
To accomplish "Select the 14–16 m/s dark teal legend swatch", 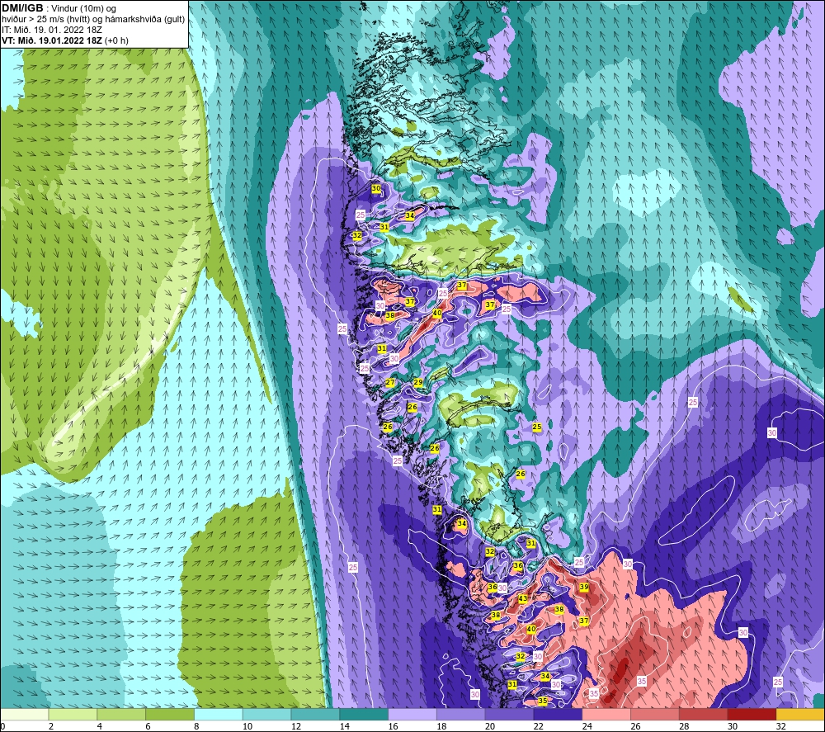I will (364, 714).
